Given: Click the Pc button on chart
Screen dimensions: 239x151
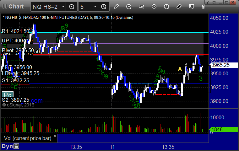Looking at the screenshot, I should click(8, 94).
